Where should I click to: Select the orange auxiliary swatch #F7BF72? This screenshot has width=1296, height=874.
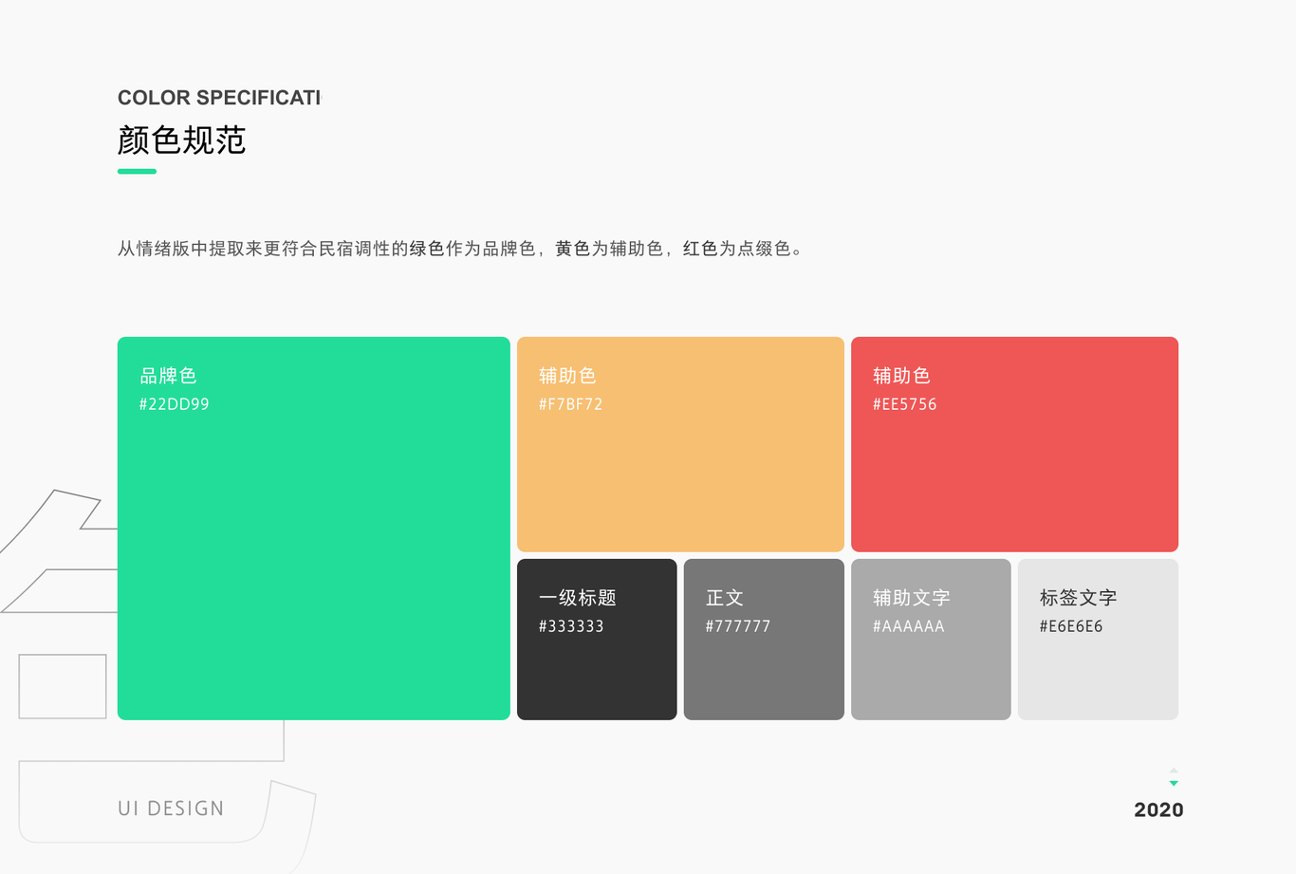pos(680,444)
